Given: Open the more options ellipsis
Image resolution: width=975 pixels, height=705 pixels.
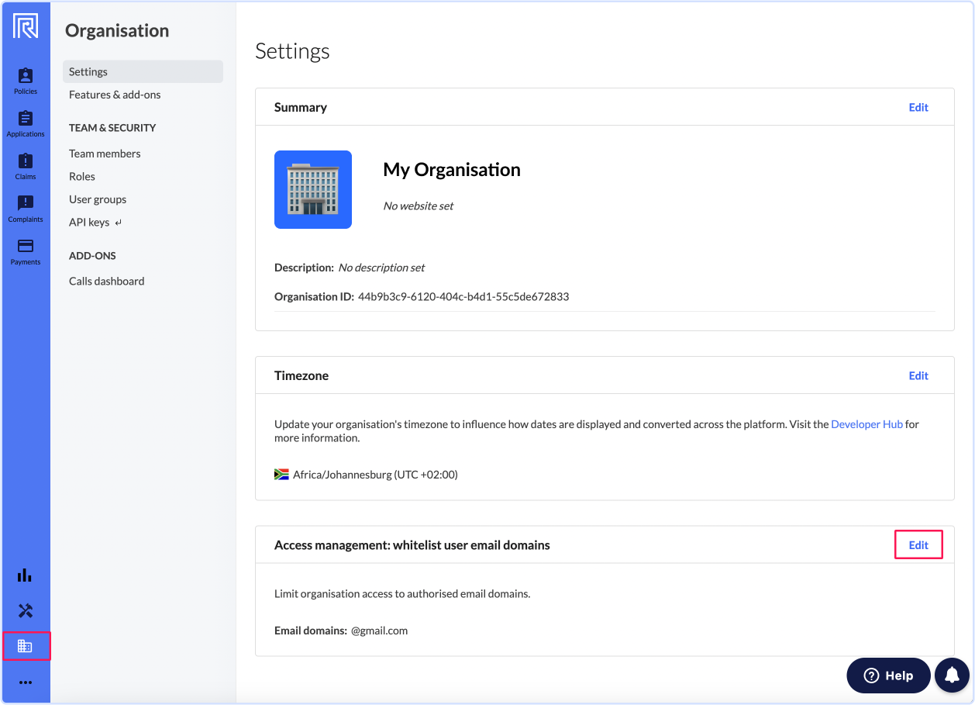Looking at the screenshot, I should pos(26,683).
